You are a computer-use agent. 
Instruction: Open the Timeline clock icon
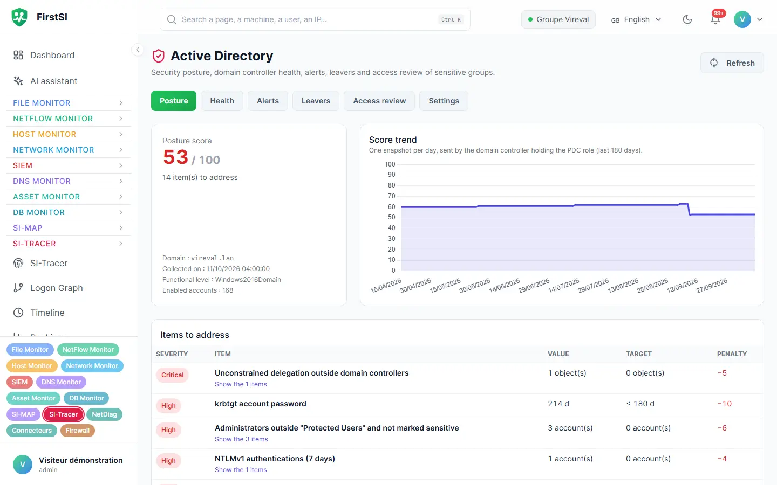pos(18,313)
